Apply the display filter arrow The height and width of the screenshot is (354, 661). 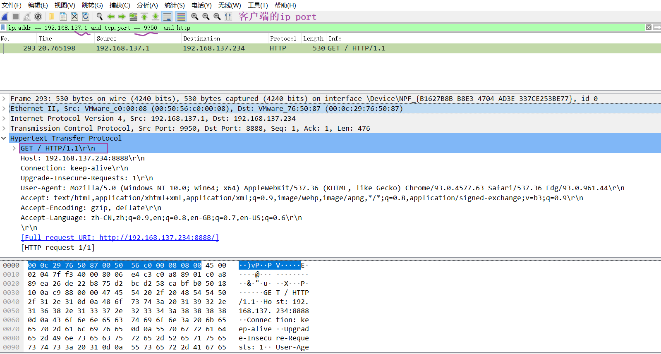tap(657, 28)
